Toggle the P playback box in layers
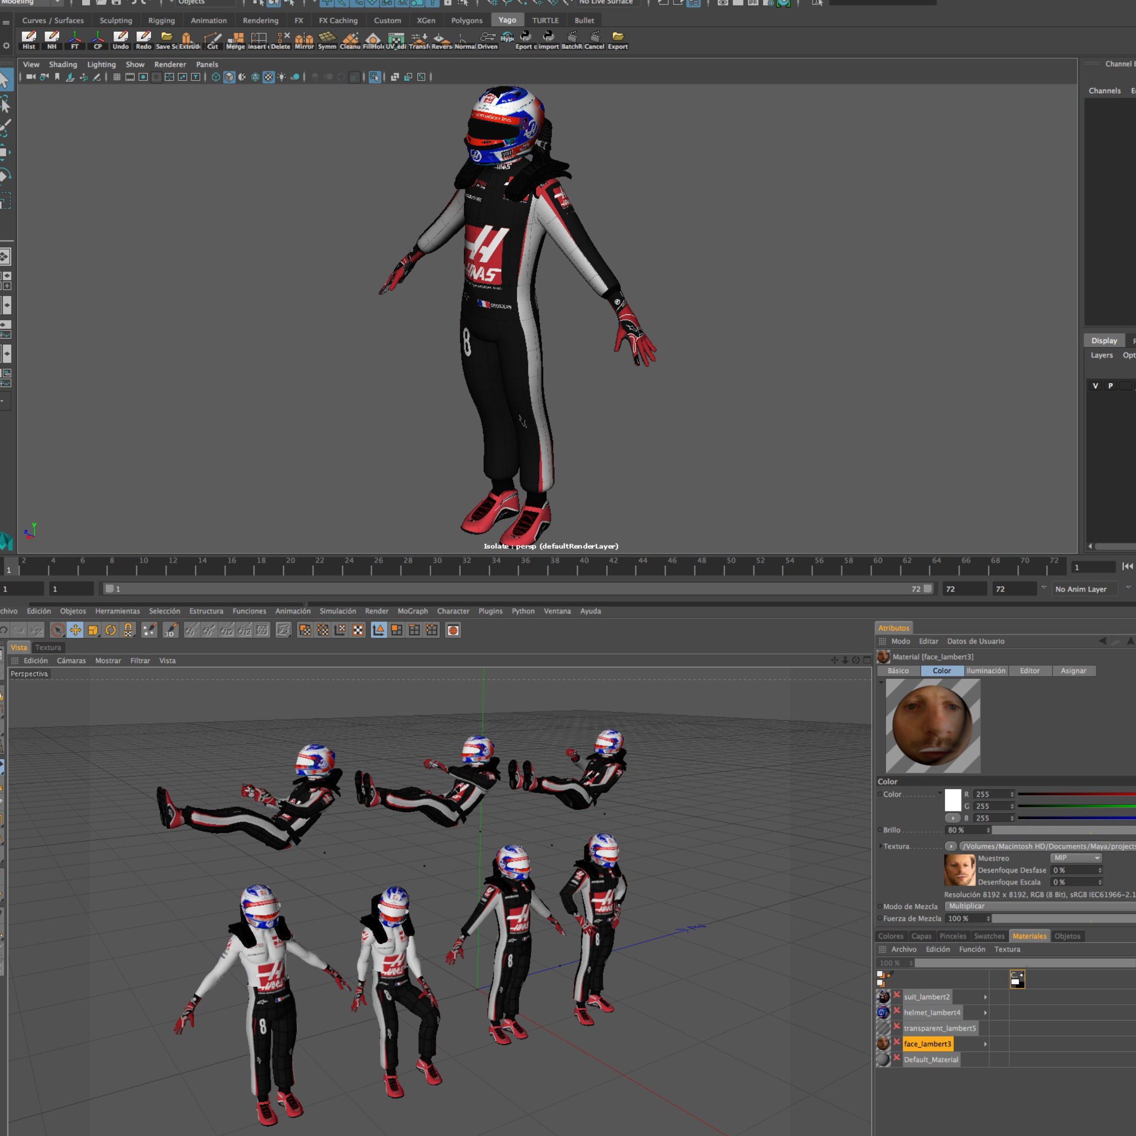This screenshot has width=1136, height=1136. 1111,386
